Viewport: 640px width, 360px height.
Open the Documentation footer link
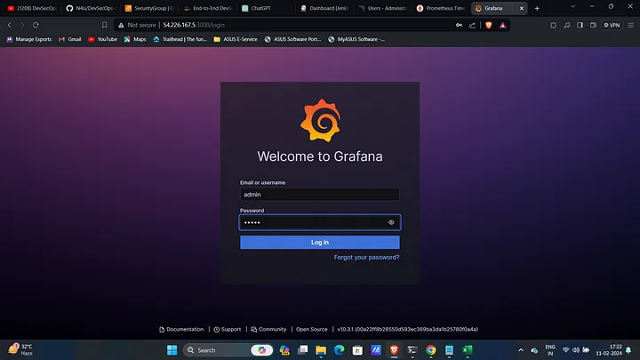click(181, 330)
